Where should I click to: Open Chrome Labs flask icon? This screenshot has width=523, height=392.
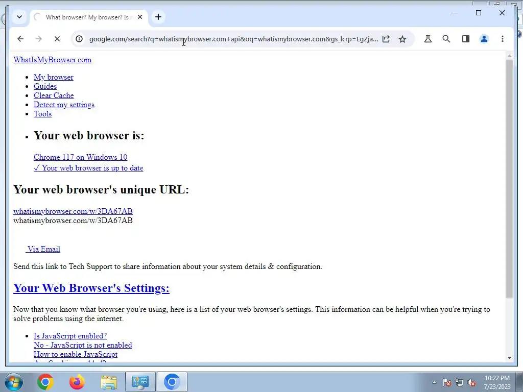click(x=428, y=39)
